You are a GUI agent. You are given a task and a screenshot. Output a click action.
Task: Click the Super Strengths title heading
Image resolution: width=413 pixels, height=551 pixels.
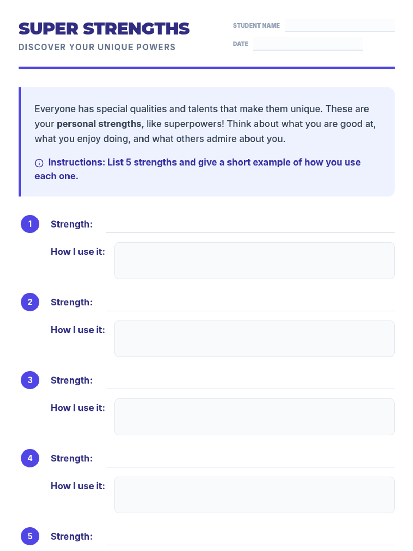click(x=104, y=29)
